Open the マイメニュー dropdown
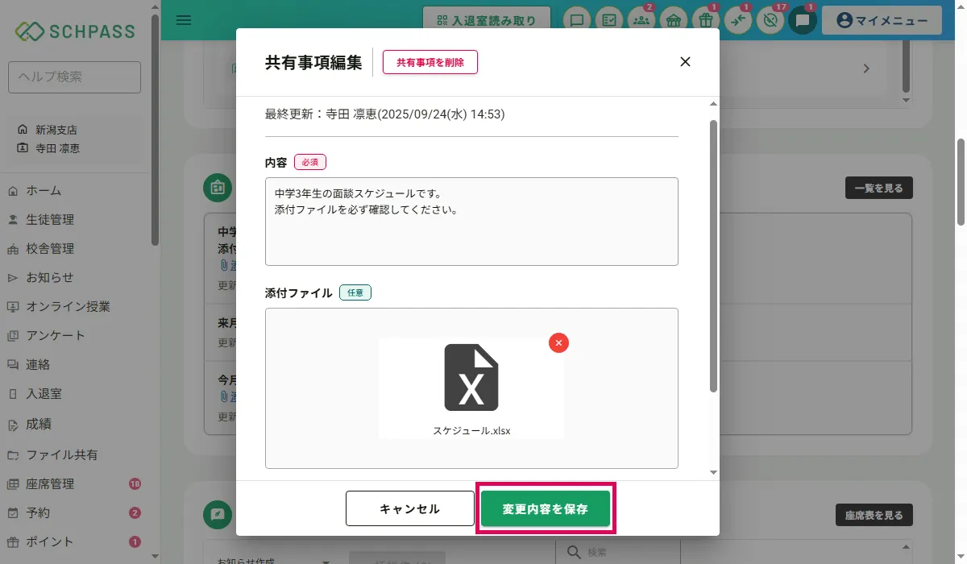 (x=882, y=21)
